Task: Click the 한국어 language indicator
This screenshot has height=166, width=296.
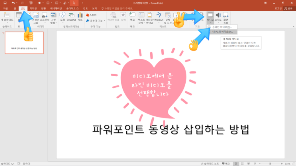Action: pyautogui.click(x=26, y=164)
